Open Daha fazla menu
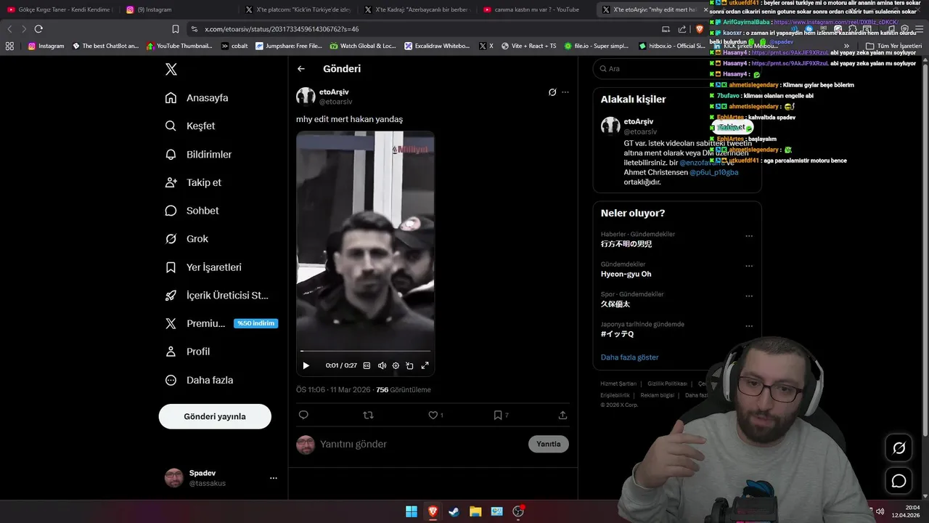Screen dimensions: 929x523 [200, 380]
